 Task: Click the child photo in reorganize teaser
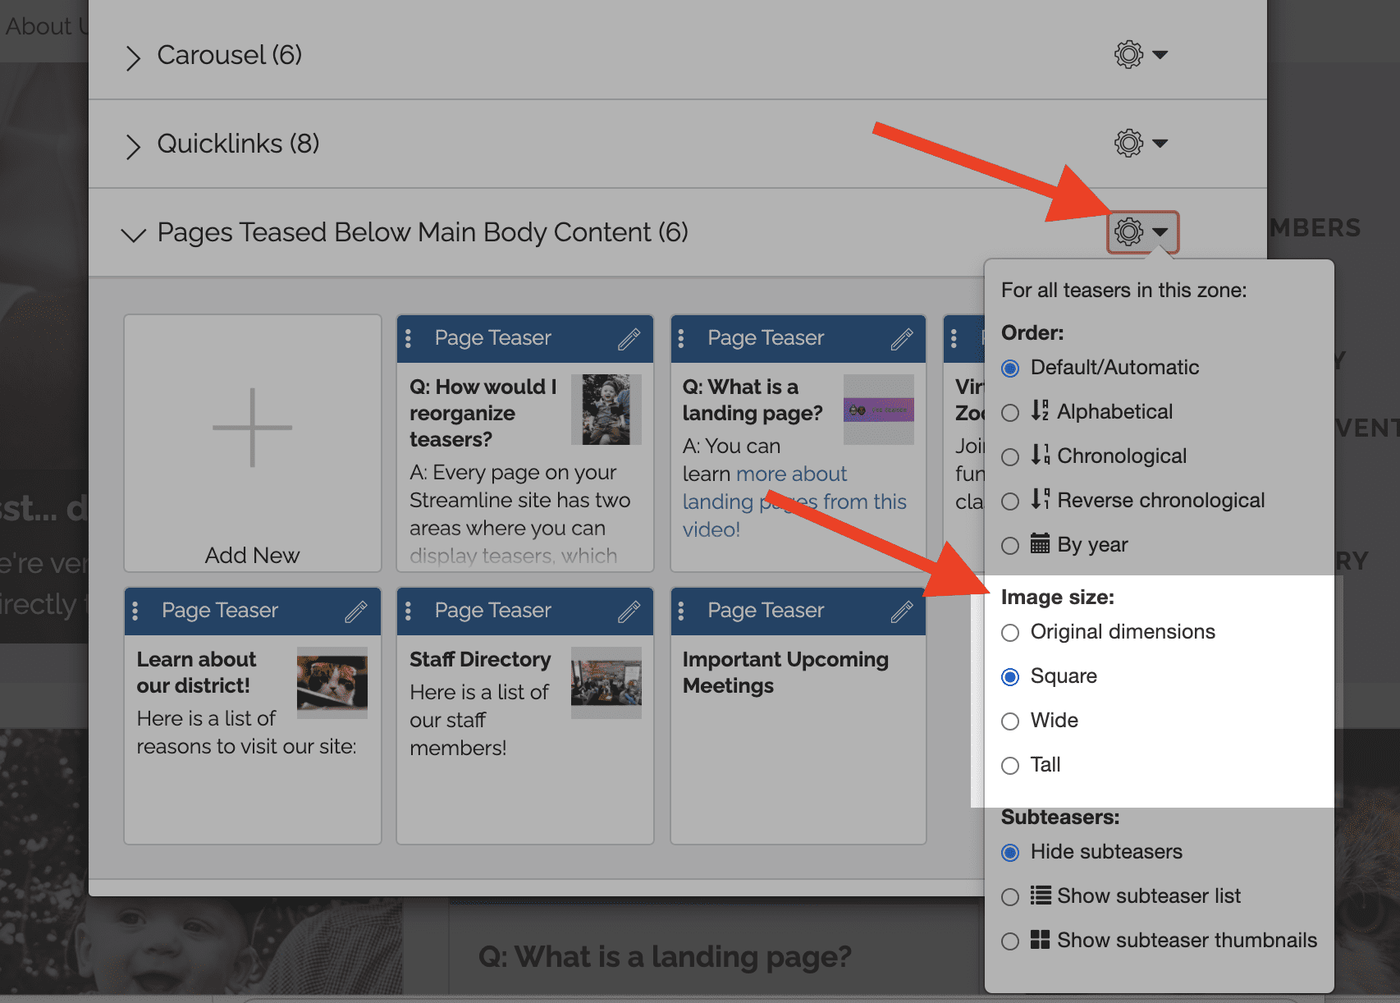(x=606, y=410)
